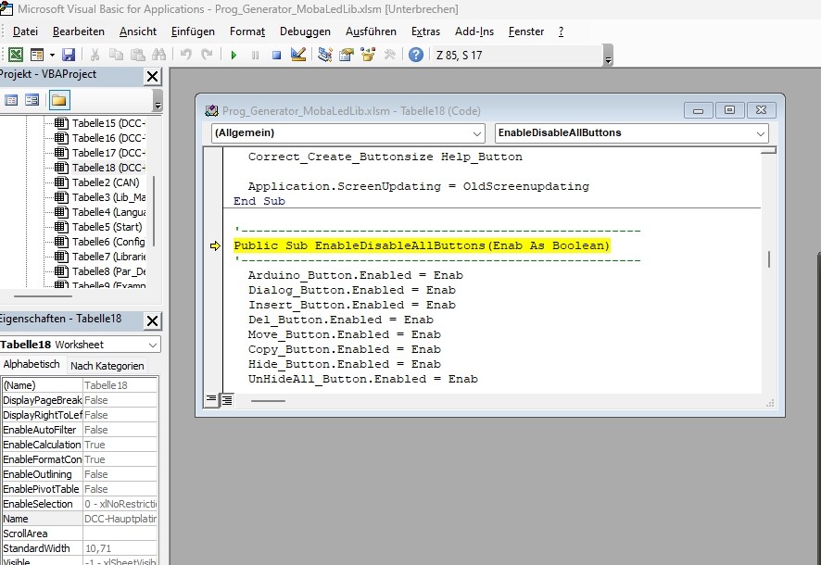
Task: Click the StandardWidth value field 10,71
Action: (x=120, y=548)
